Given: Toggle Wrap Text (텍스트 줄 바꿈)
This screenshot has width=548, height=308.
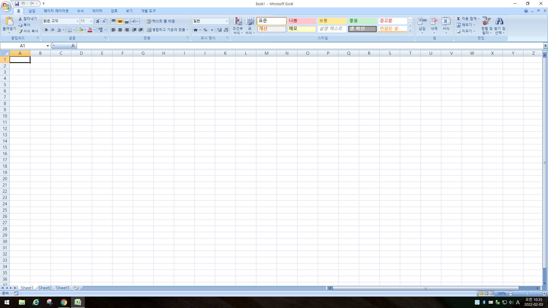Looking at the screenshot, I should click(161, 21).
